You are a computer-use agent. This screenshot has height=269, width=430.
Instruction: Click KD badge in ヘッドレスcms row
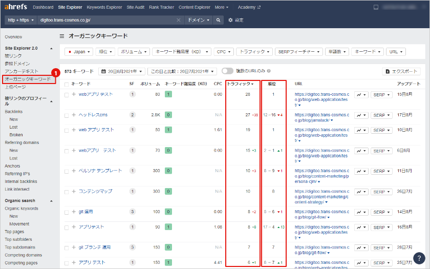[168, 115]
